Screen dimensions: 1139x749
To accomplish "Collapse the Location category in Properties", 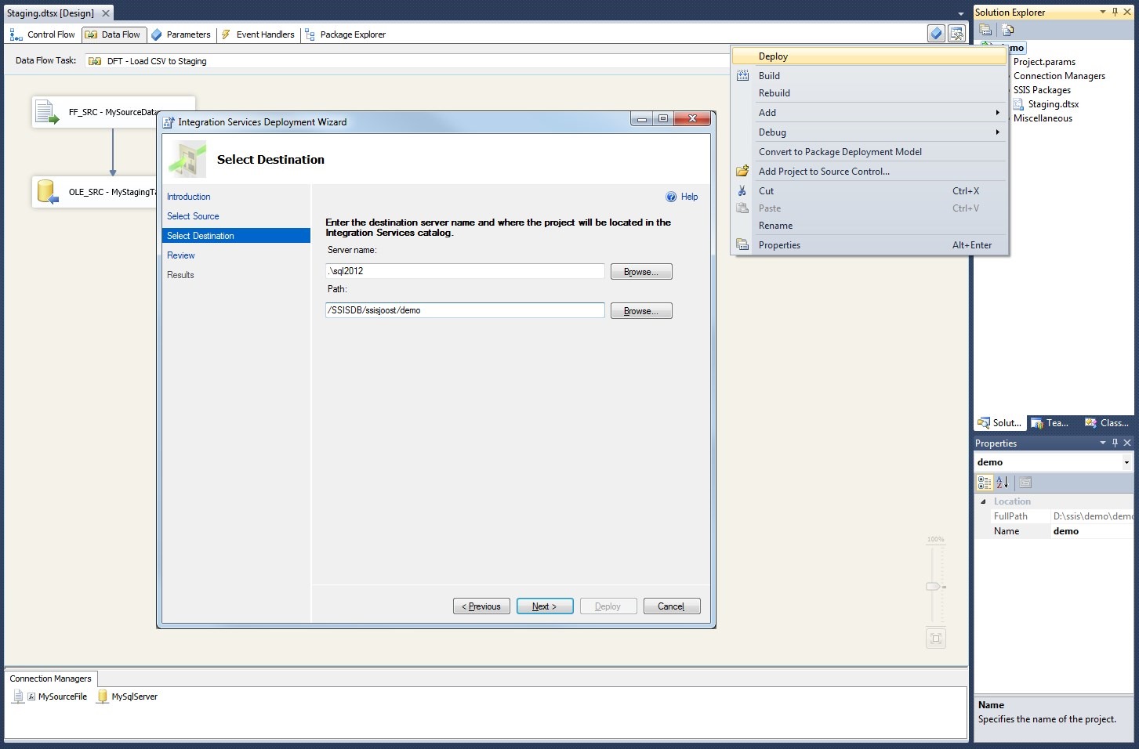I will [985, 501].
